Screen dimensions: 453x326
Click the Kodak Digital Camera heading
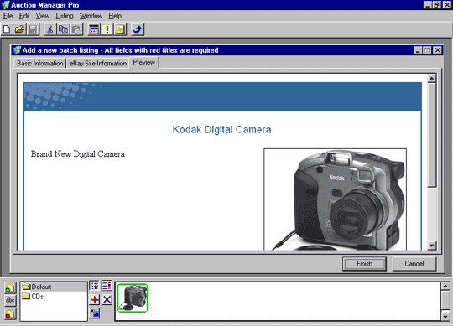221,130
